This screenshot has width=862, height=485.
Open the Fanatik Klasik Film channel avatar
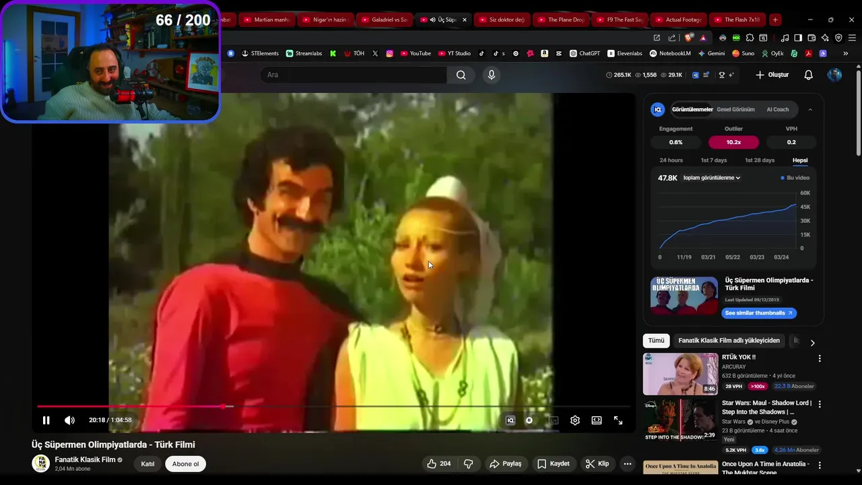pyautogui.click(x=41, y=463)
